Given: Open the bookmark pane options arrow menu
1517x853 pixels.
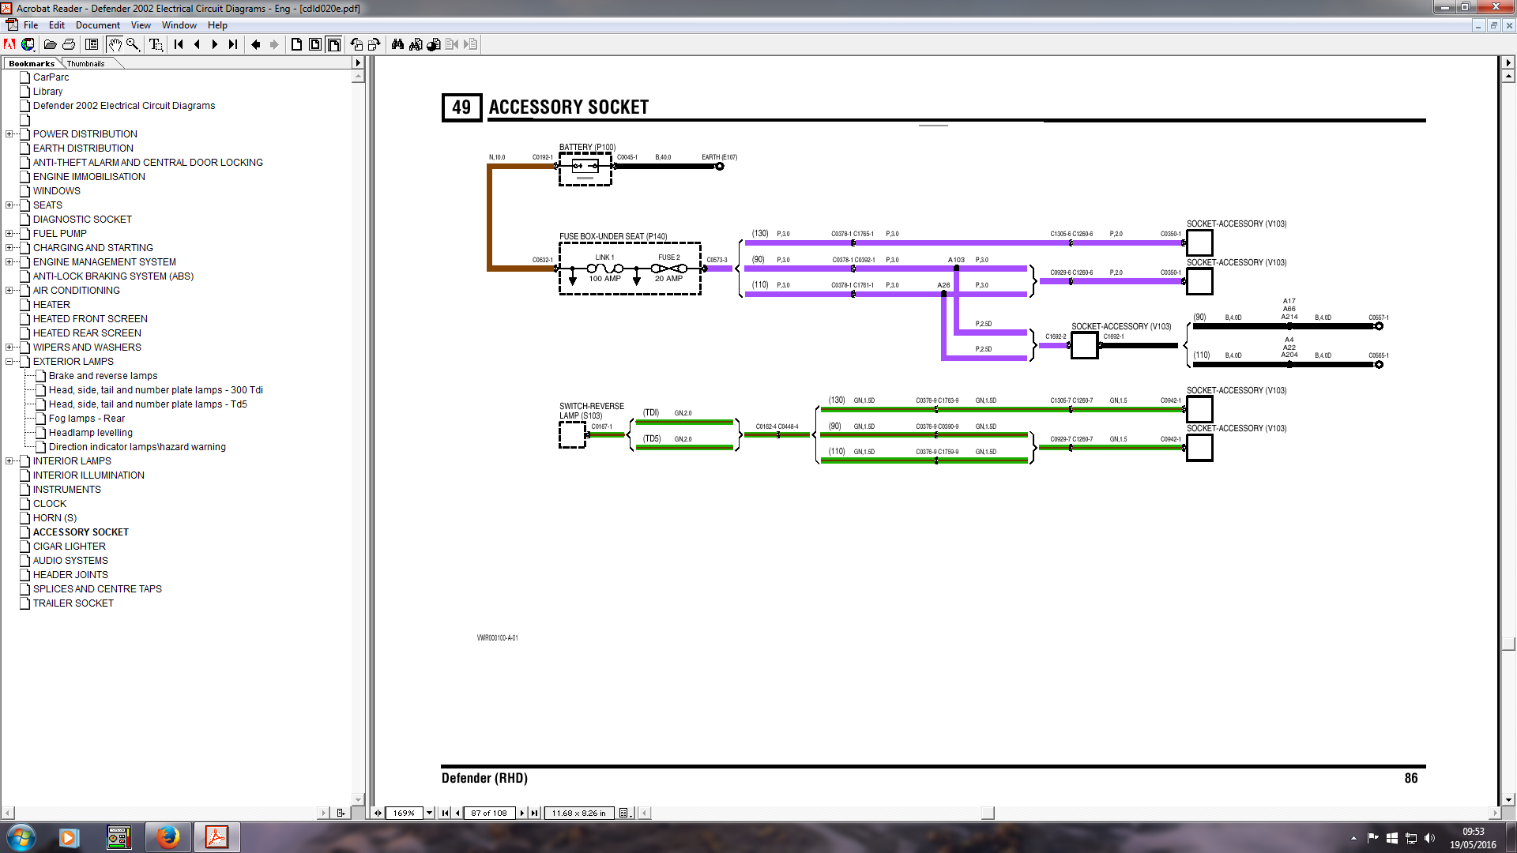Looking at the screenshot, I should [x=358, y=62].
